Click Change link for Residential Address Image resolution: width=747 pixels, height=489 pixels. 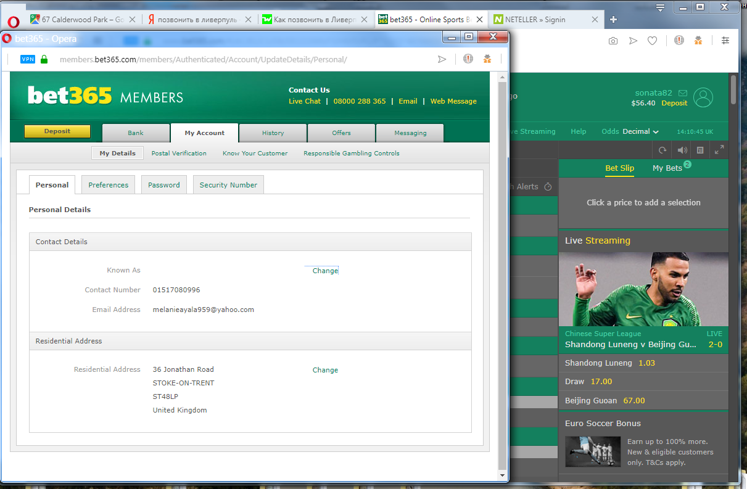[325, 370]
